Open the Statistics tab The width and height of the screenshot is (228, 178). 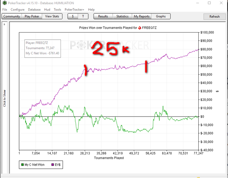pos(122,16)
